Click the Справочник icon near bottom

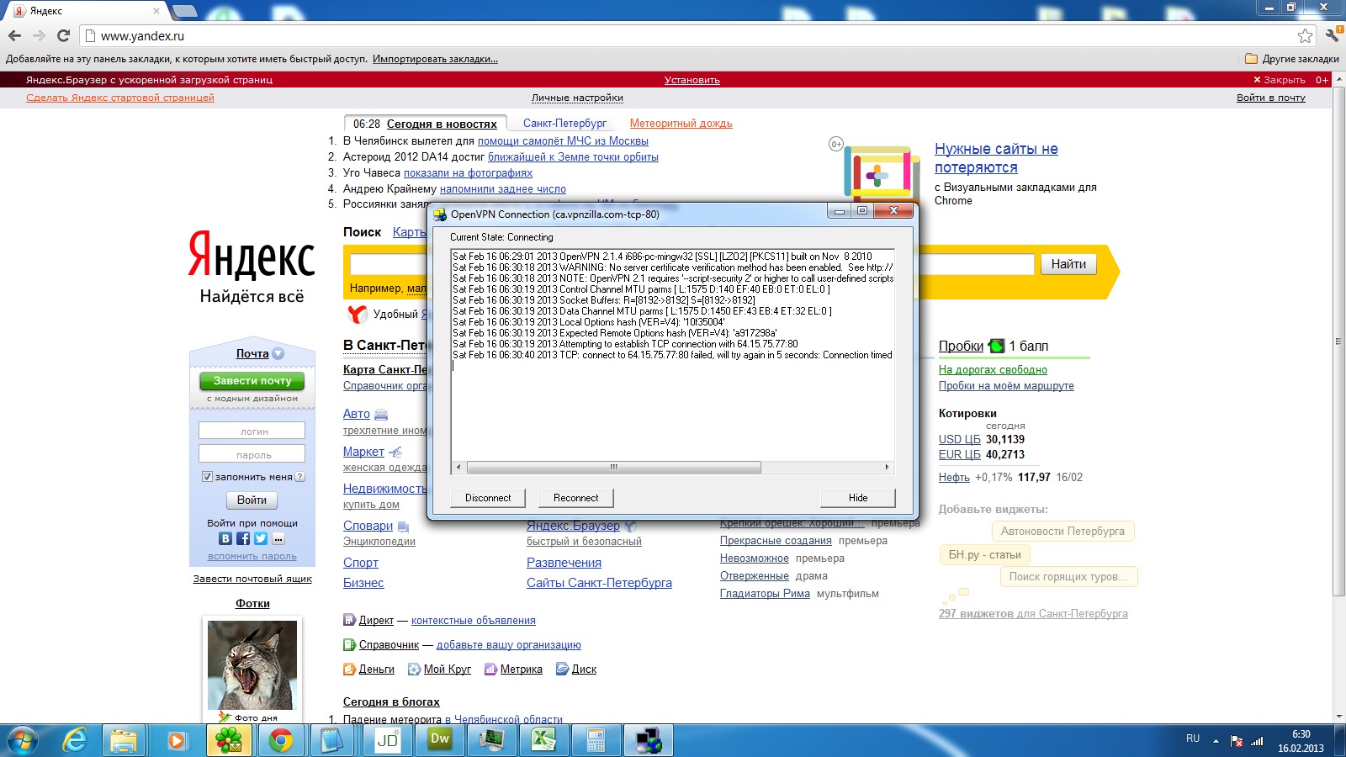(349, 644)
